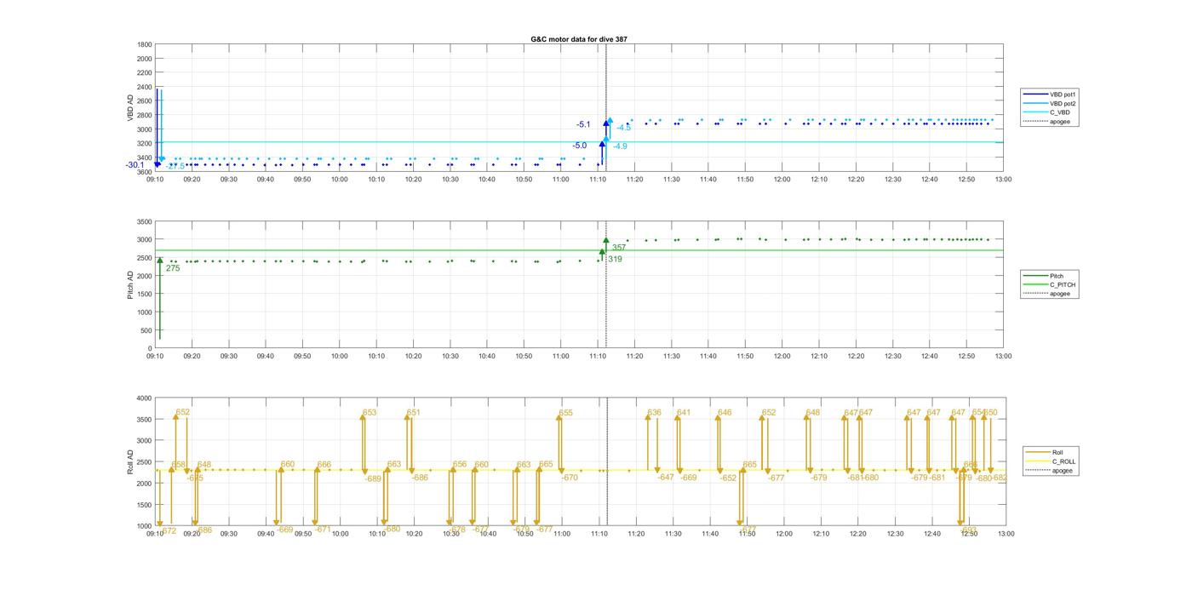
Task: Click the '-693' roll annotation
Action: point(968,530)
